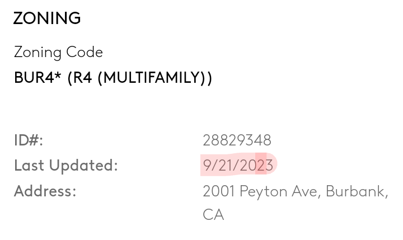Click the word "Last" in Last Updated

(29, 166)
